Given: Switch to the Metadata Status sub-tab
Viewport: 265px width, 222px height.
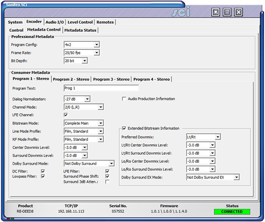Looking at the screenshot, I should pos(80,30).
